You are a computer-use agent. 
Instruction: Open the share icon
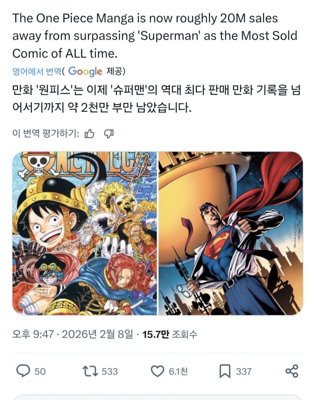click(292, 371)
